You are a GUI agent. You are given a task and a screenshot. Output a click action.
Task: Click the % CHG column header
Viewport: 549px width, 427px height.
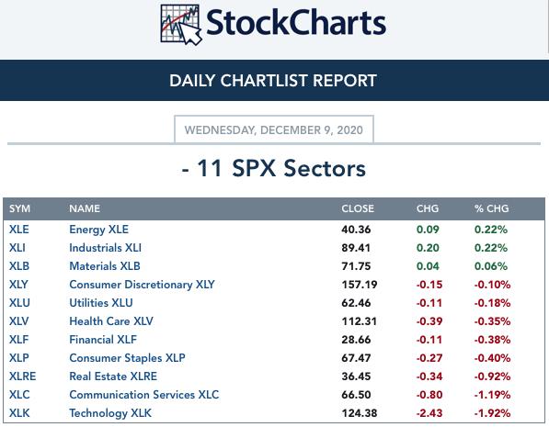[492, 208]
